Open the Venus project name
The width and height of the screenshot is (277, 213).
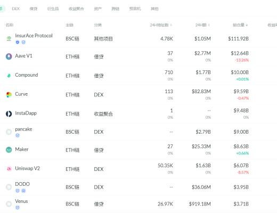(21, 201)
